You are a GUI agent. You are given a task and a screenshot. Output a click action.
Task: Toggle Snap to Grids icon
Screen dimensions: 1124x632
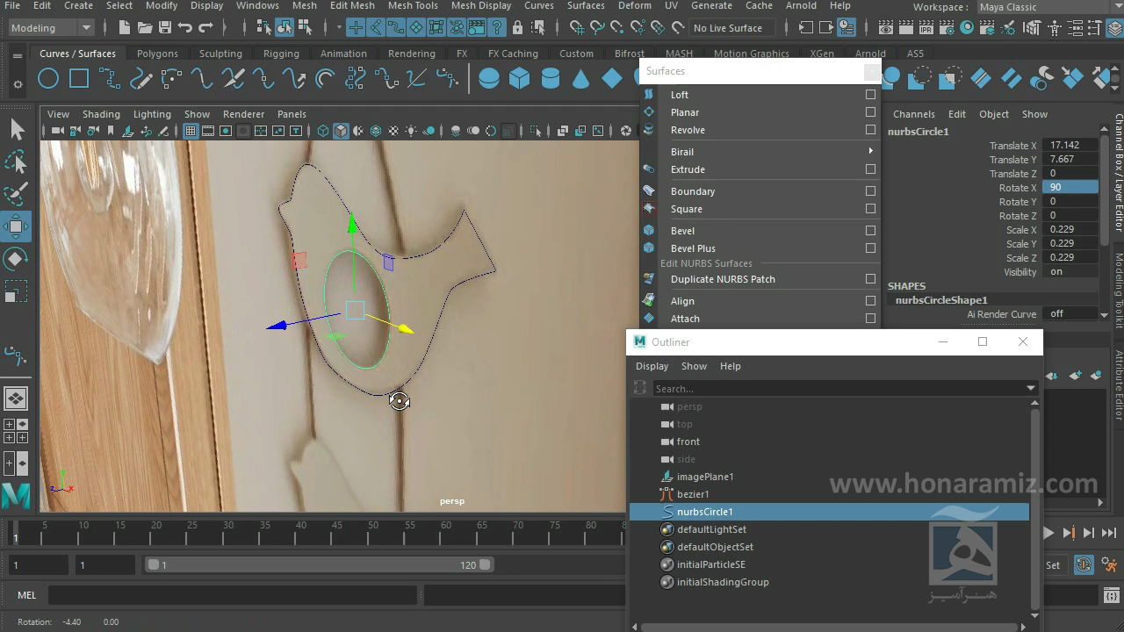click(576, 27)
